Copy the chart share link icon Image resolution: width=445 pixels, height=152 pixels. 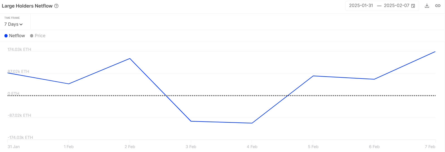coord(438,6)
